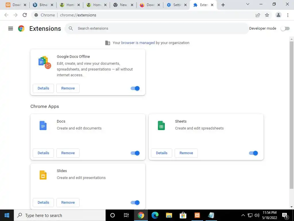Click the network tray icon
The image size is (294, 221).
click(x=250, y=215)
